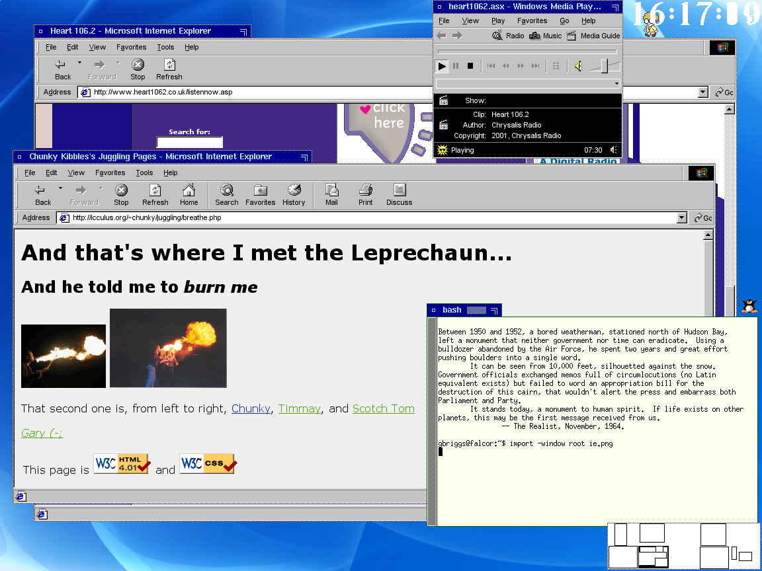Expand Back history dropdown in Juggling Pages browser
The height and width of the screenshot is (571, 762).
pos(60,188)
